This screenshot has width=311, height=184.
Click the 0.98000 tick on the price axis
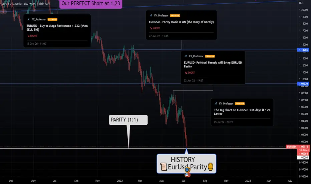tap(303, 163)
